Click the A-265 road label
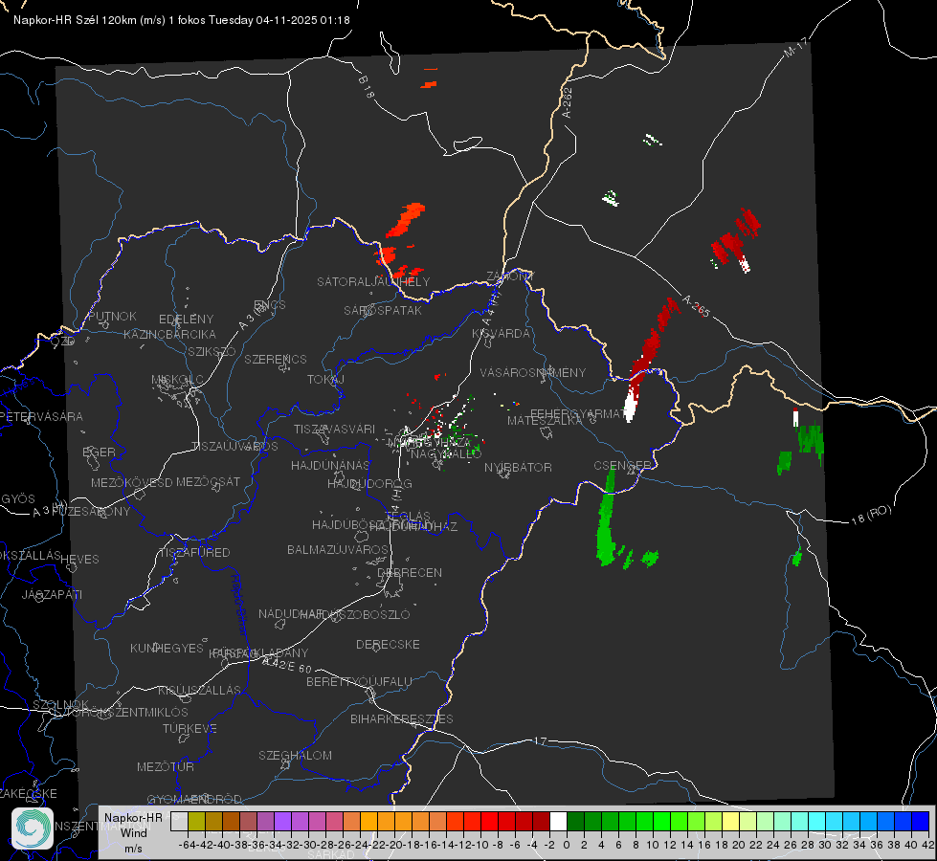 coord(696,306)
